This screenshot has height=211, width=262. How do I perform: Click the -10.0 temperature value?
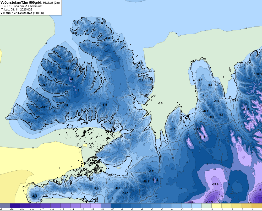pyautogui.click(x=44, y=107)
